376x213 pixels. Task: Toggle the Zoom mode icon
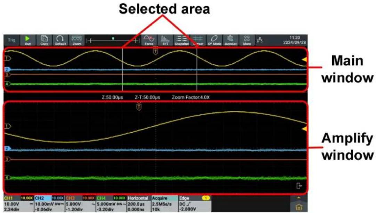(77, 40)
